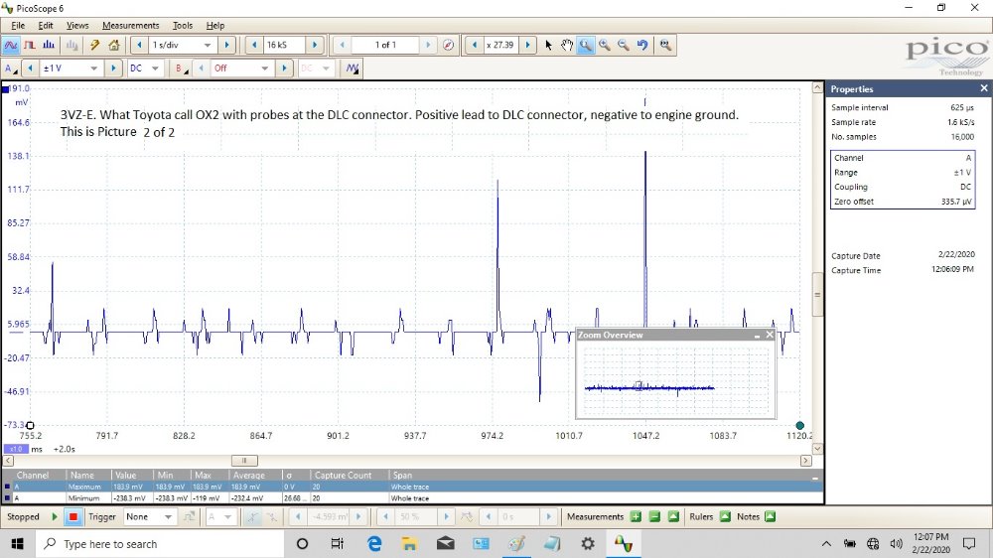Open the Tools menu
This screenshot has height=558, width=993.
click(183, 26)
